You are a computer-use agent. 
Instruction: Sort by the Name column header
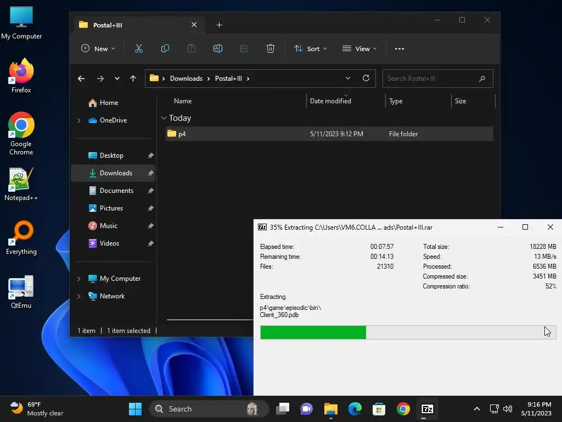tap(183, 101)
